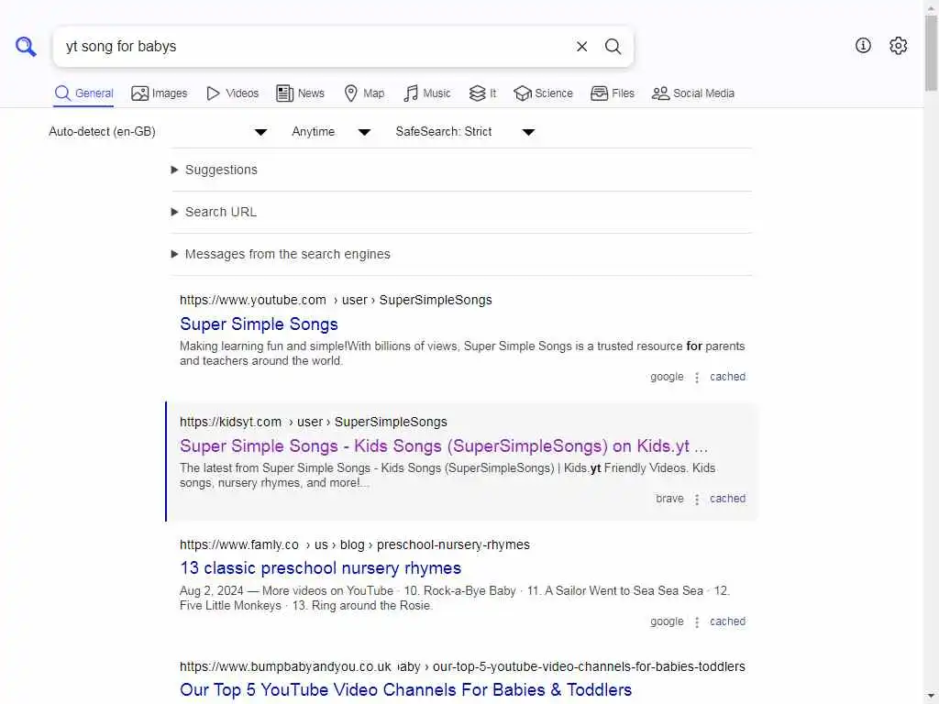Click inside the search query field

313,46
